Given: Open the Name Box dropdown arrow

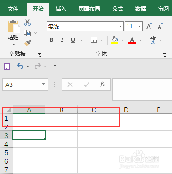Looking at the screenshot, I should 43,84.
